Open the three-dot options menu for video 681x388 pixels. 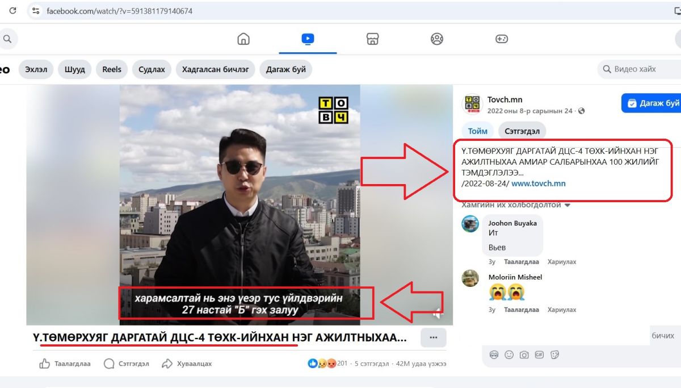point(433,337)
